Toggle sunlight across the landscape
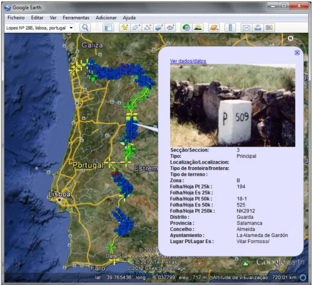This screenshot has width=313, height=285. (x=198, y=27)
